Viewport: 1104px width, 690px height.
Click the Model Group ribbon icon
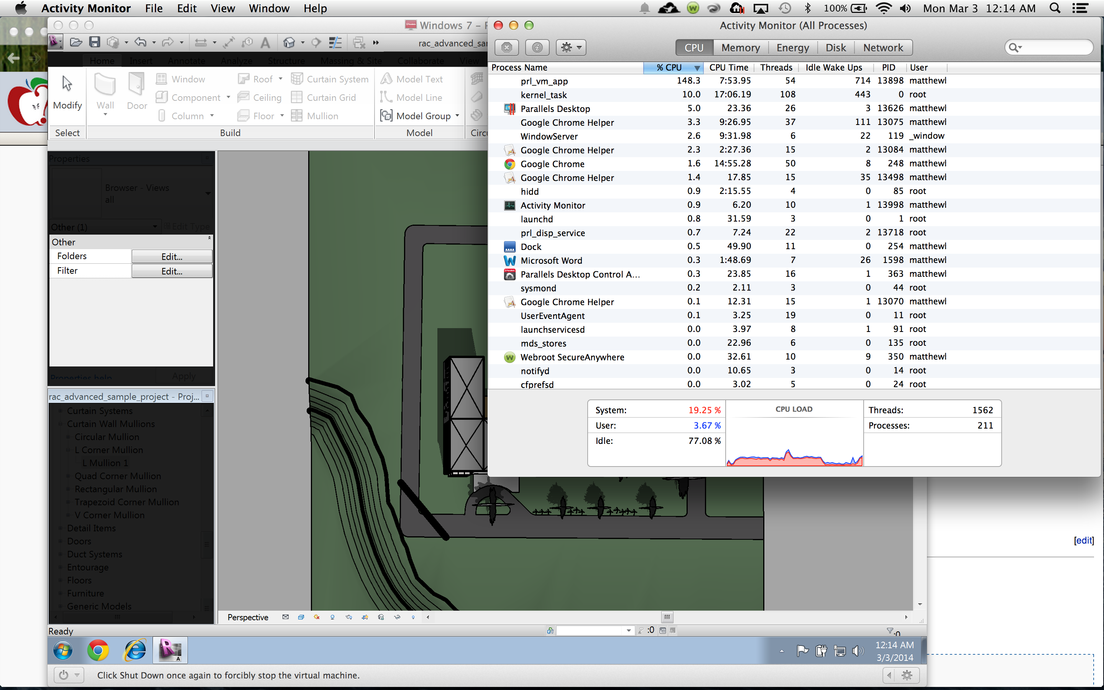click(x=386, y=115)
